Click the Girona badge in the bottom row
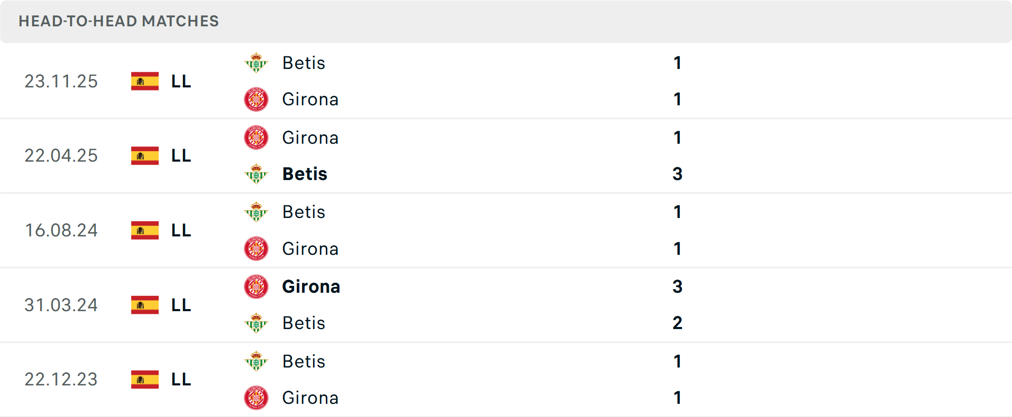1012x417 pixels. (256, 398)
